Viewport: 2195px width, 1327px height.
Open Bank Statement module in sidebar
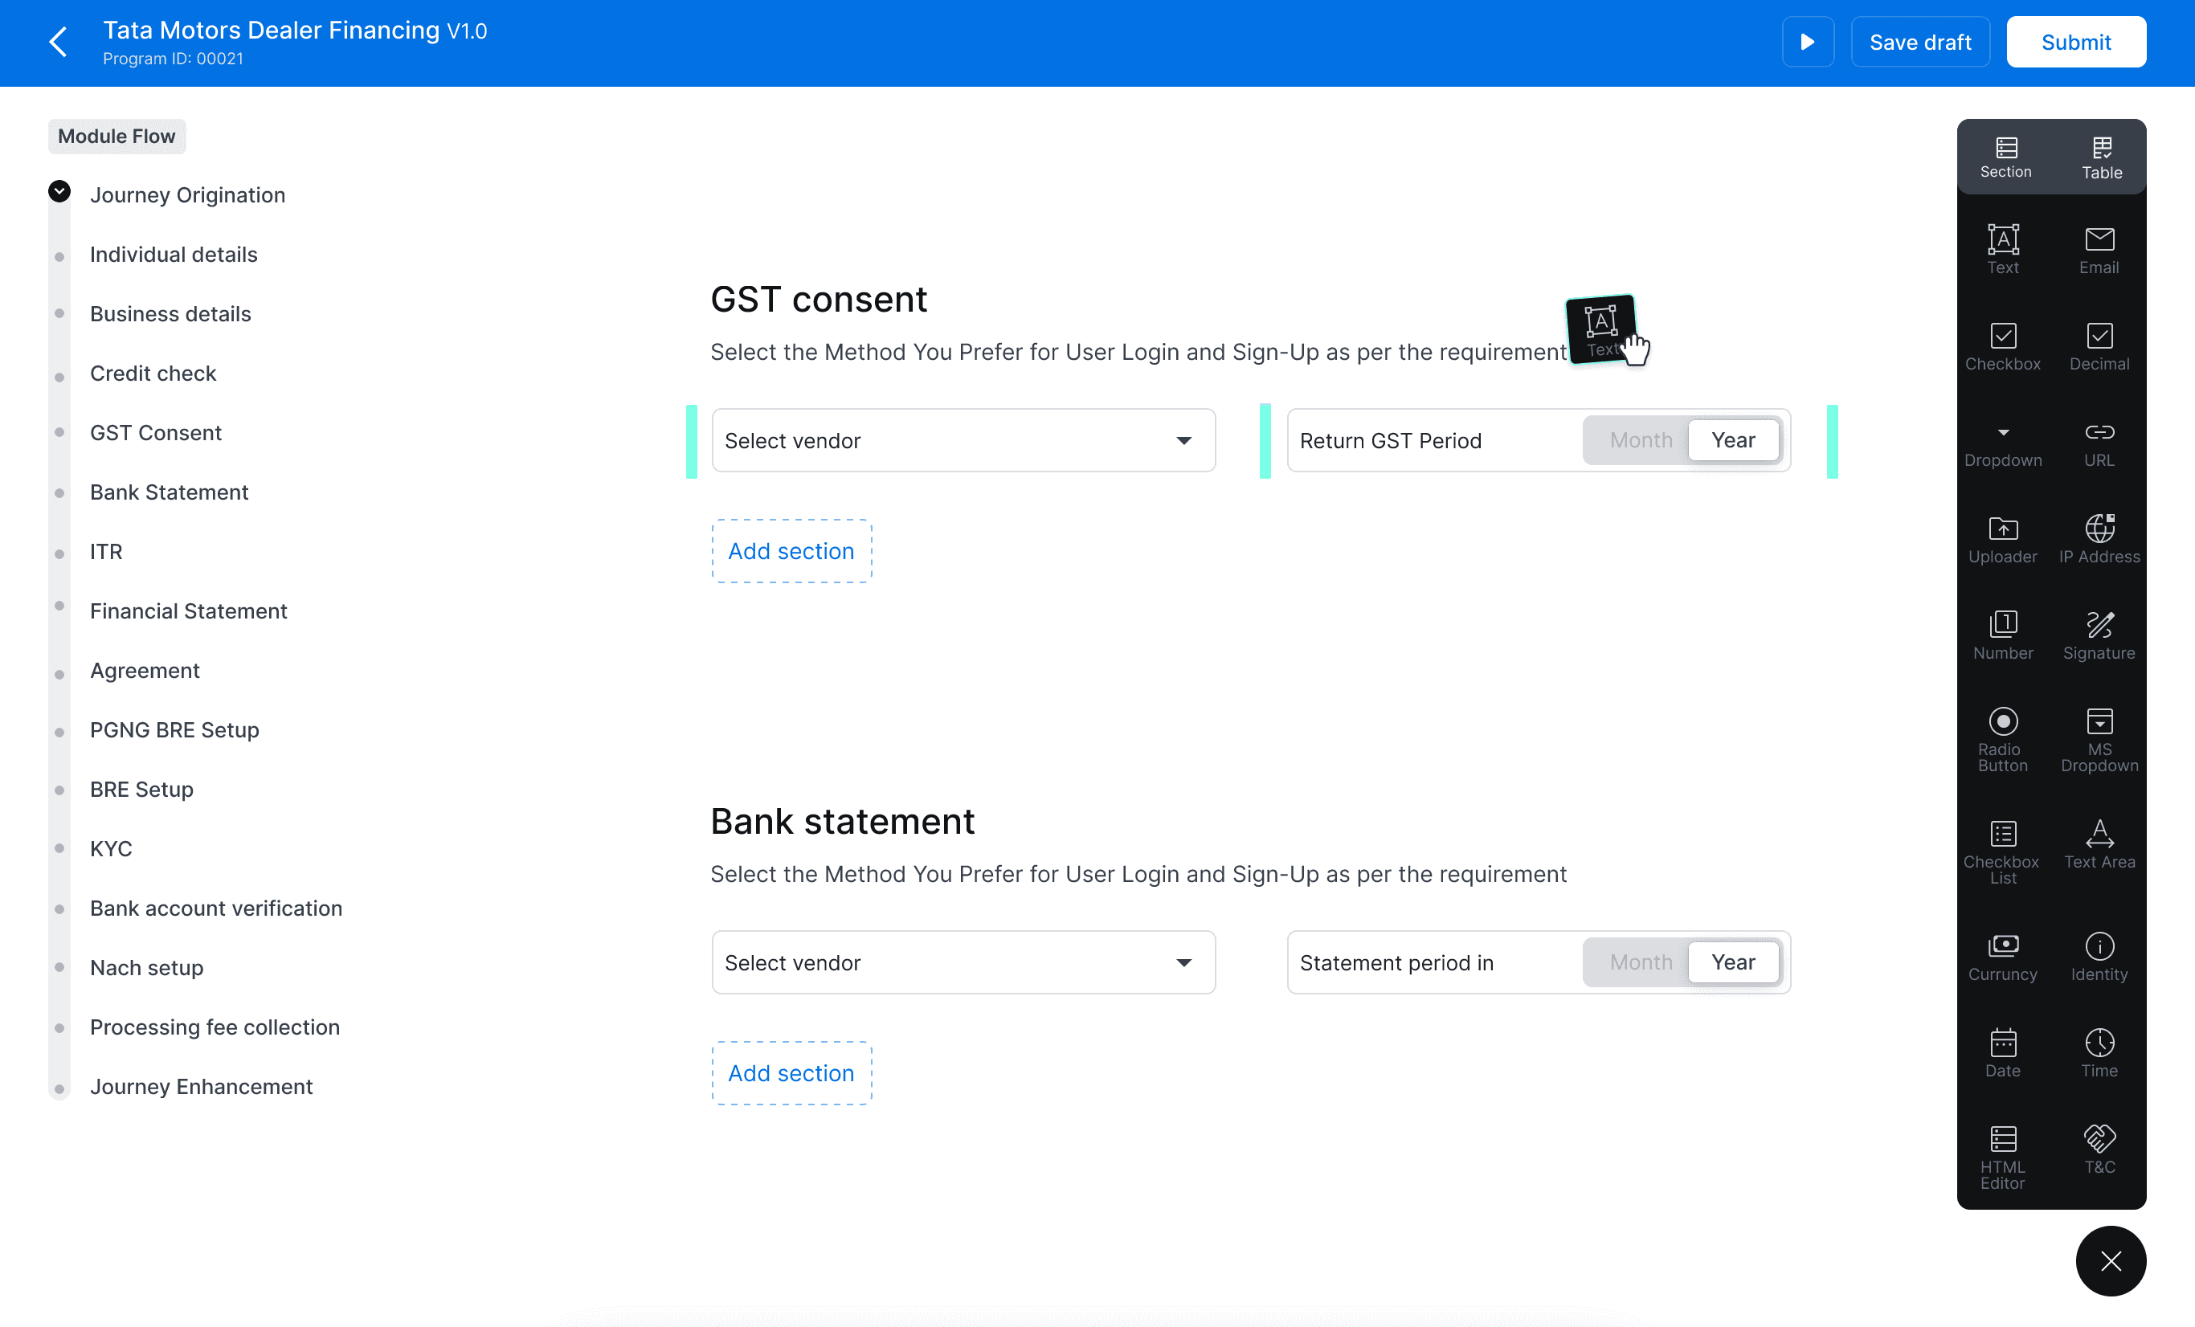pyautogui.click(x=170, y=492)
